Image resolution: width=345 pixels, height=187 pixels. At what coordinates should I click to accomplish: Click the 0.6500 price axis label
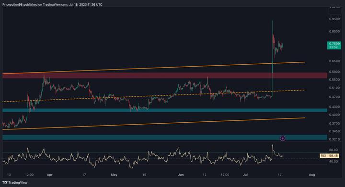point(334,61)
